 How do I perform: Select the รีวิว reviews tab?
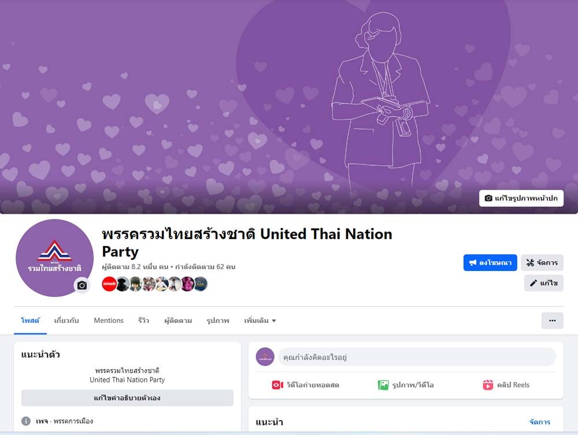pyautogui.click(x=143, y=321)
